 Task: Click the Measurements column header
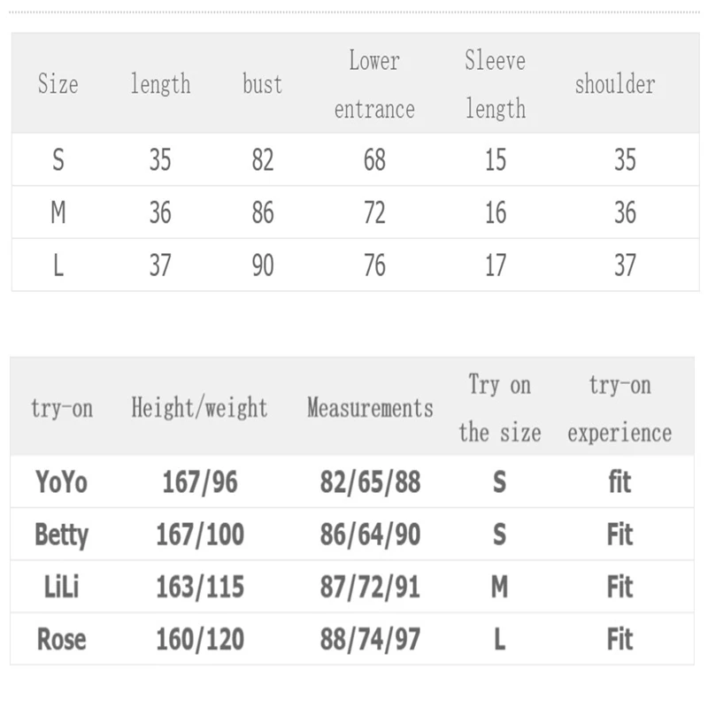pyautogui.click(x=370, y=408)
